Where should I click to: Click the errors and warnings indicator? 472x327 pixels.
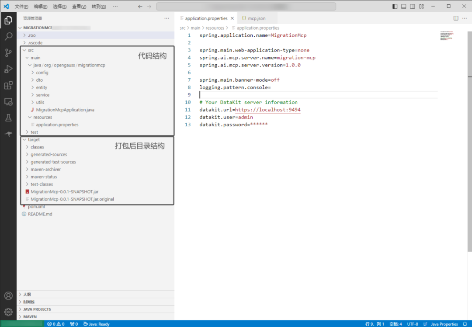pyautogui.click(x=55, y=324)
